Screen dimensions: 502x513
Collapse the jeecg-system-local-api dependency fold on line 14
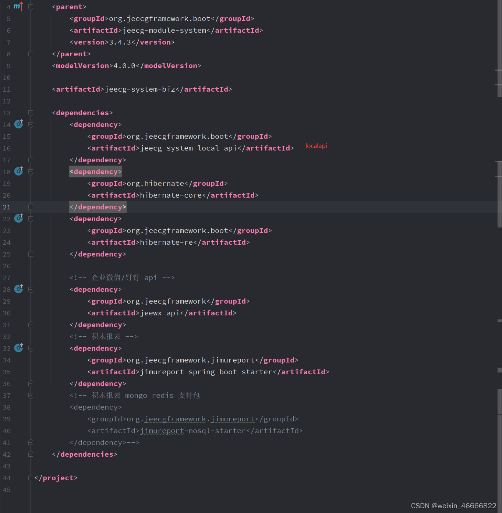point(31,125)
